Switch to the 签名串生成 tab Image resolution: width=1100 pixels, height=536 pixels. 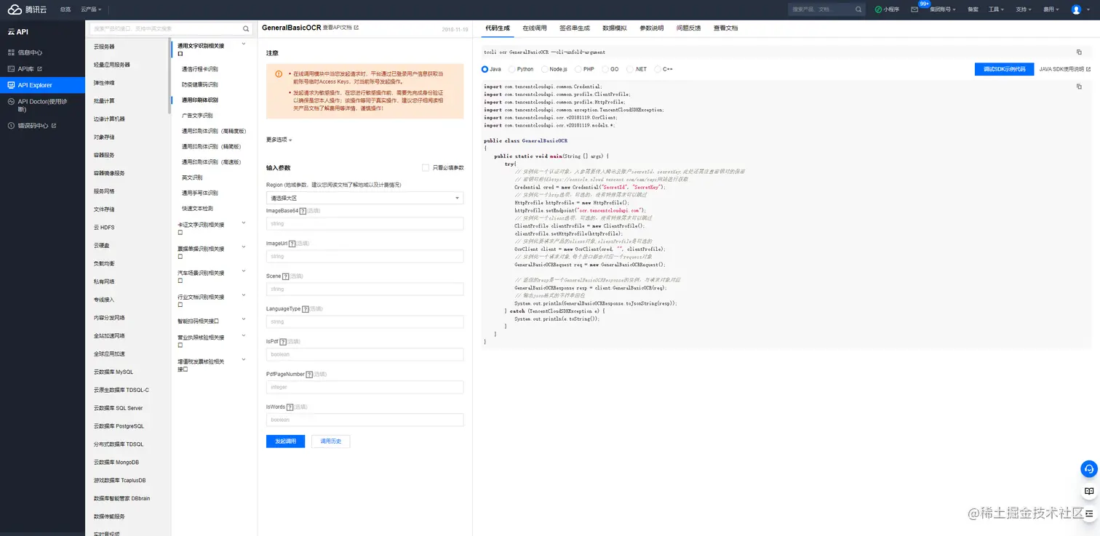coord(575,28)
